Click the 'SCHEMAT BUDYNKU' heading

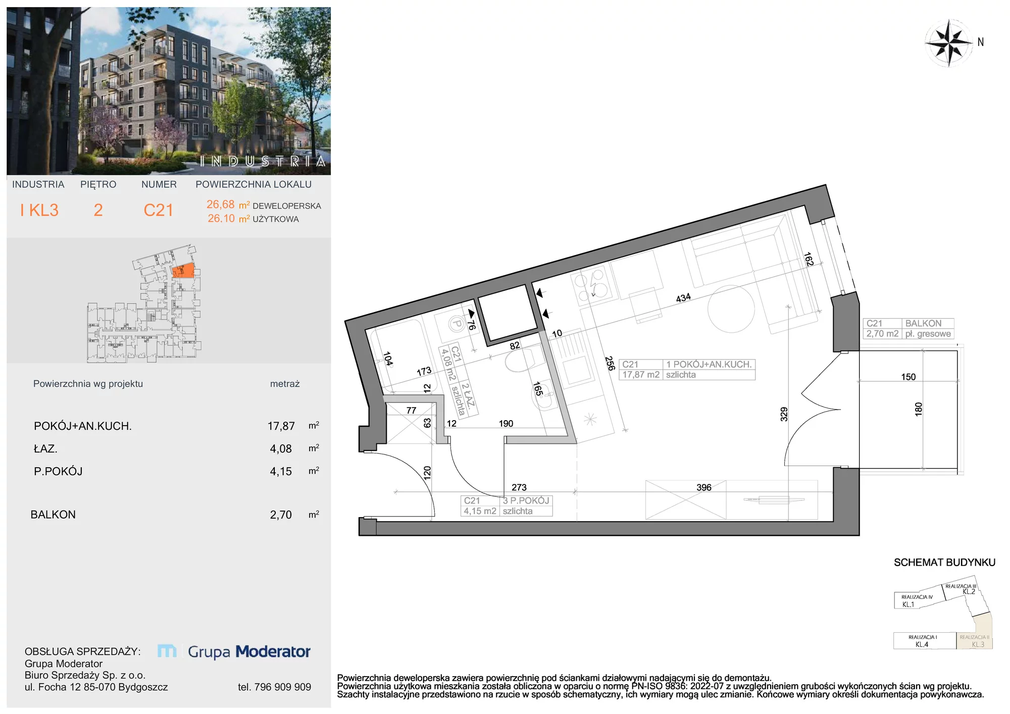point(944,563)
